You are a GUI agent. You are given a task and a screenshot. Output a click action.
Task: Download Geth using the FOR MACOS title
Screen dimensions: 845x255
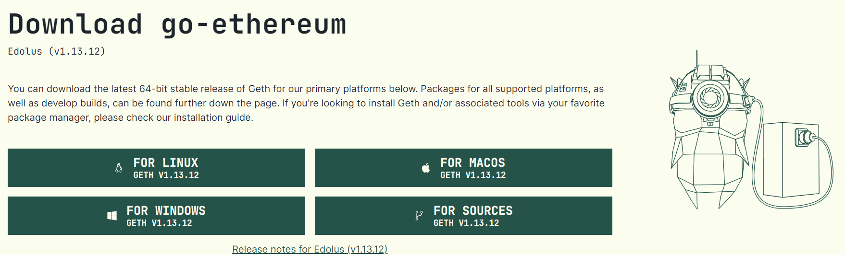473,162
